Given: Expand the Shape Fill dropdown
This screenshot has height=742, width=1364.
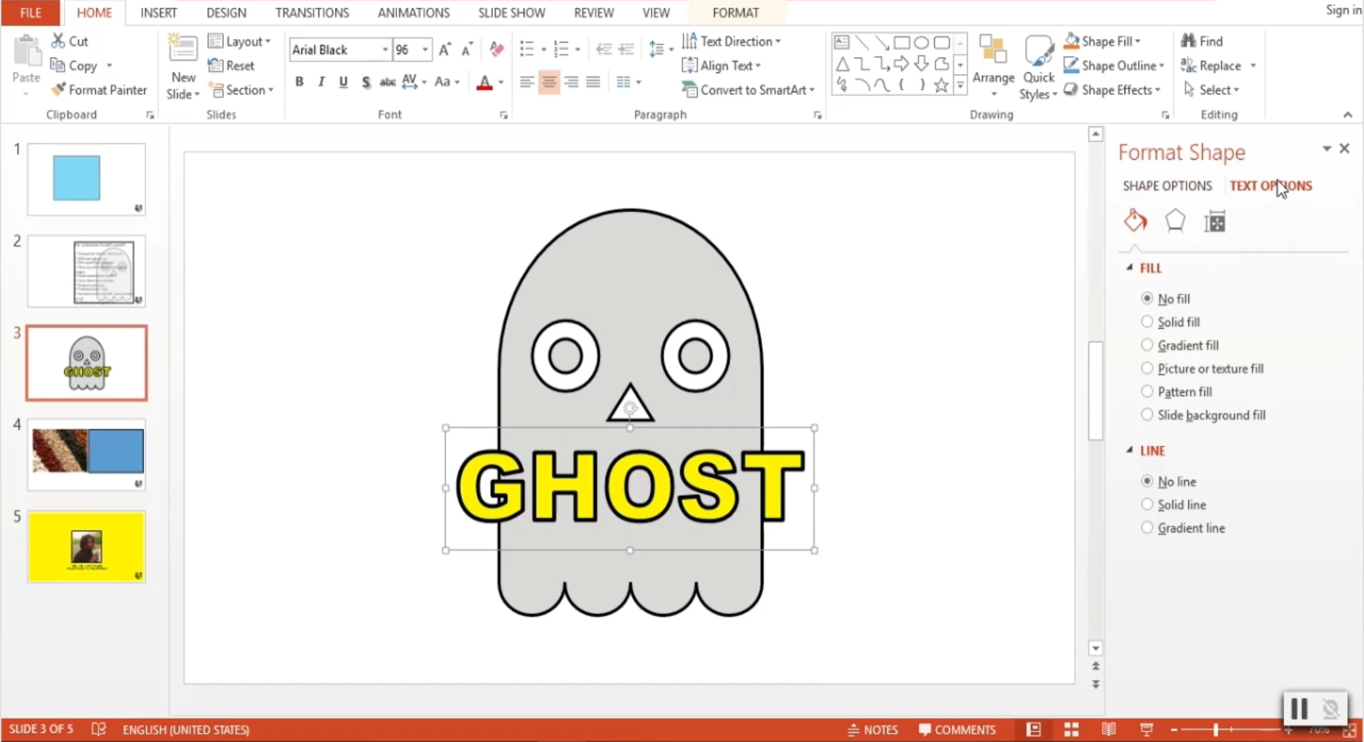Looking at the screenshot, I should (x=1137, y=41).
